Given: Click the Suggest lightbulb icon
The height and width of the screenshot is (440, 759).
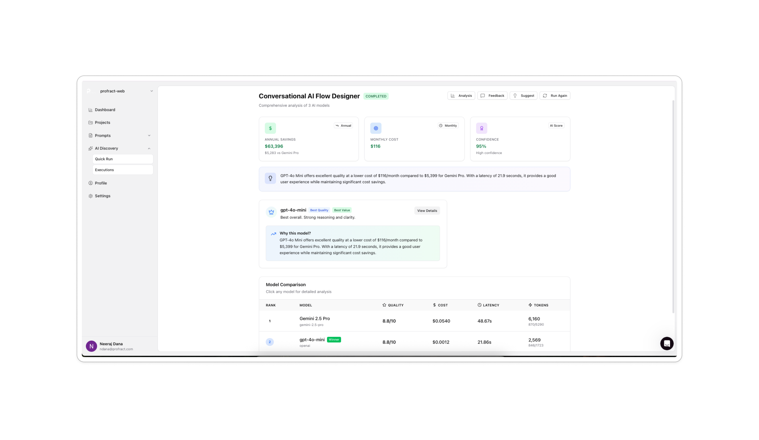Looking at the screenshot, I should [x=515, y=95].
